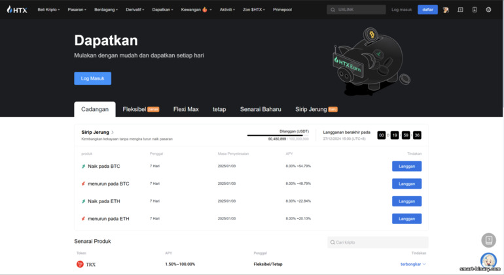Click the red arrow icon for menurun pada BTC
Screen dimensions: 504x275
pos(84,184)
